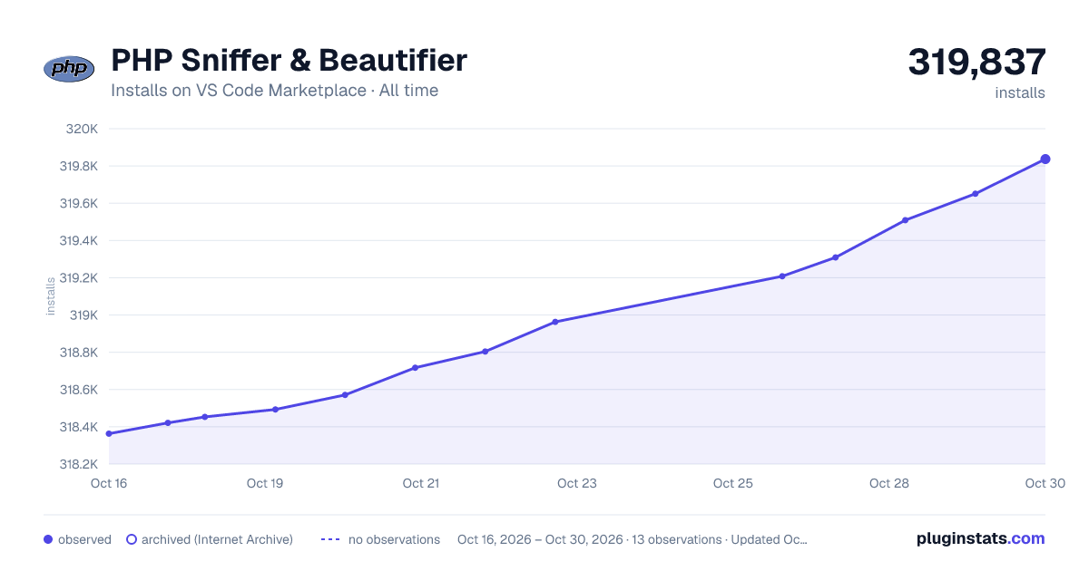
Task: Click the data point just below 319K
Action: [554, 322]
